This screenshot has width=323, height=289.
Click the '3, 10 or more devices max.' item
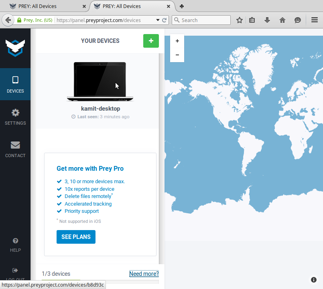[x=95, y=181]
